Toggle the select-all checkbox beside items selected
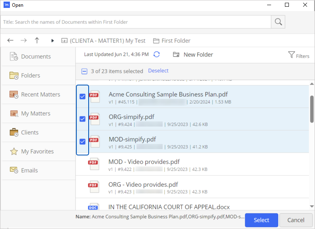Viewport: 315px width, 229px height. [x=84, y=71]
